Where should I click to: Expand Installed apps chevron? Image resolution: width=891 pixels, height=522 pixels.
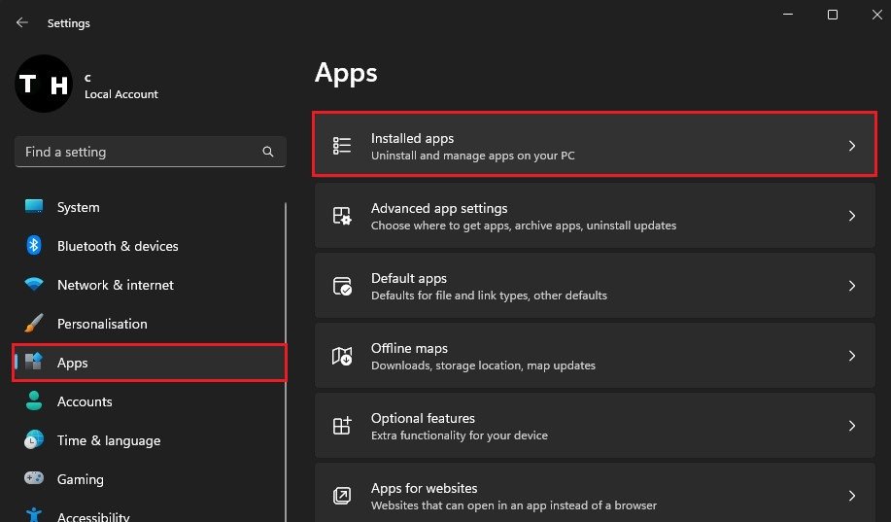[x=852, y=146]
